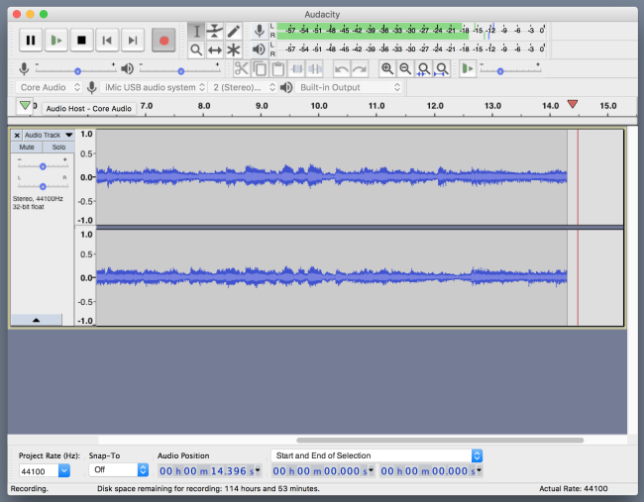Viewport: 644px width, 502px height.
Task: Open Start and End of Selection dropdown
Action: point(376,455)
